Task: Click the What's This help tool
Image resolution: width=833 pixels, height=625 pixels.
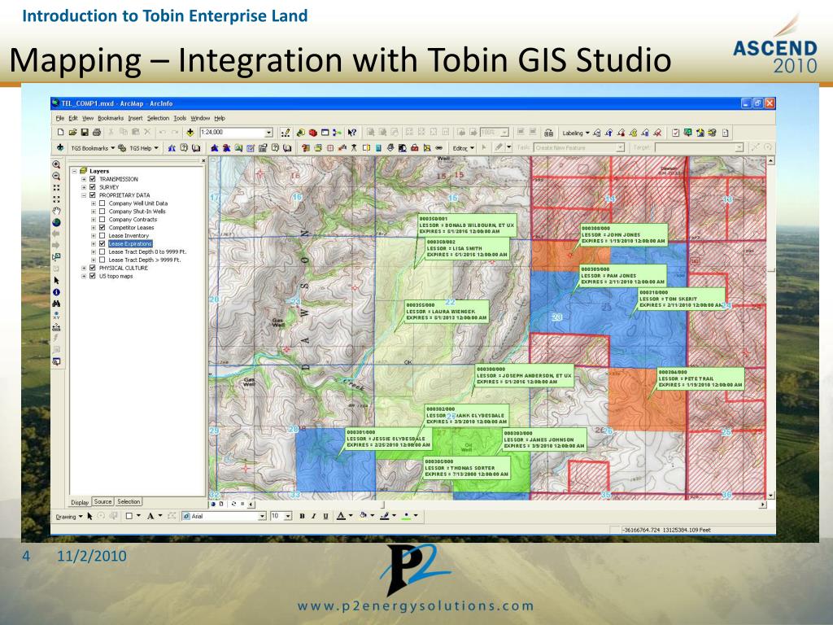Action: 351,133
